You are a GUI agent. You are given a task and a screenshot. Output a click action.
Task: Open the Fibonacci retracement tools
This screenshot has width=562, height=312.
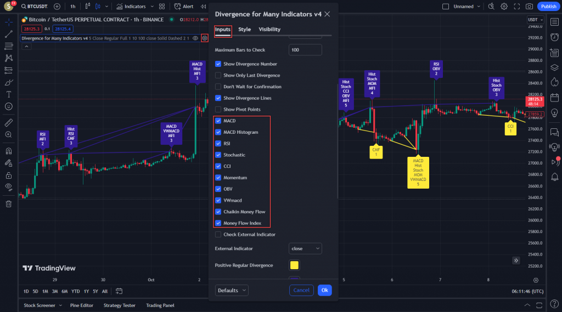coord(9,46)
